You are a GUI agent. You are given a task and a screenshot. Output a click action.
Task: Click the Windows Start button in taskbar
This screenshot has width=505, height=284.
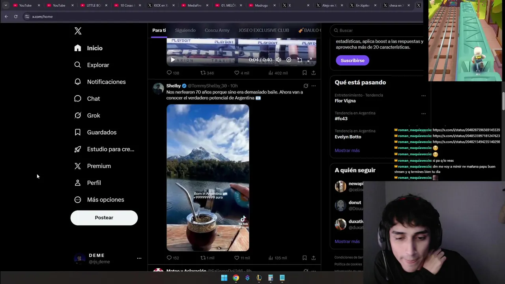pos(224,278)
